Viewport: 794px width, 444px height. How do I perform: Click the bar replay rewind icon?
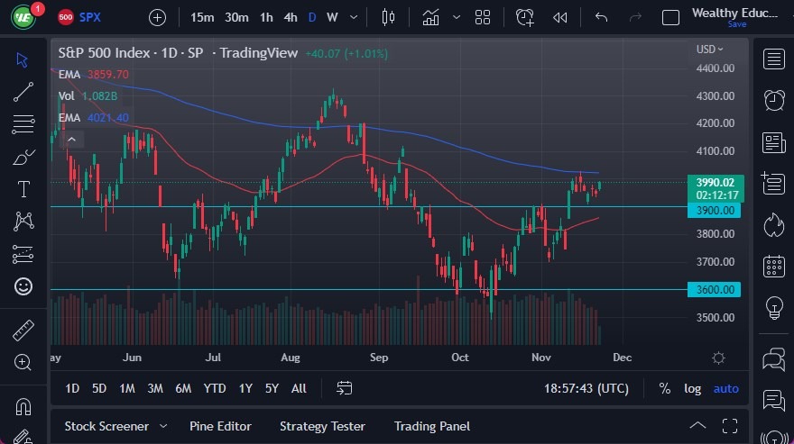(x=560, y=17)
